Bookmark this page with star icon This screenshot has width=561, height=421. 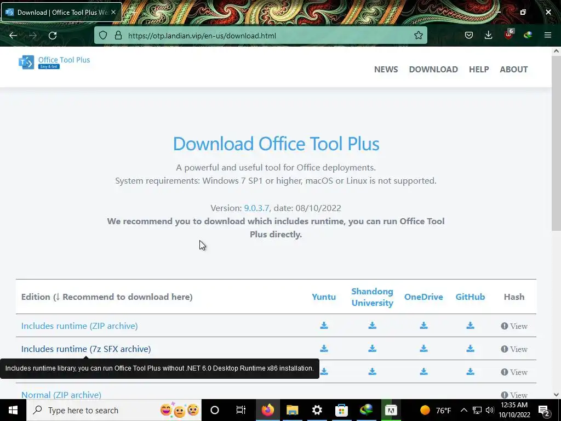point(418,35)
